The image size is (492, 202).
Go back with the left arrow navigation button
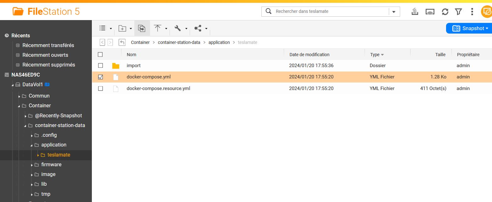pyautogui.click(x=102, y=42)
